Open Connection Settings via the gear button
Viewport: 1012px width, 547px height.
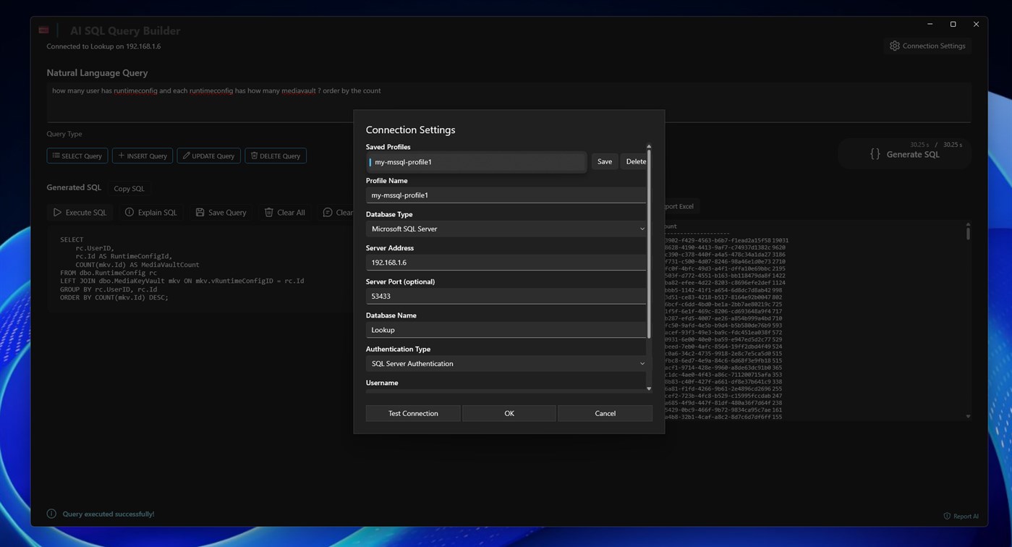click(x=927, y=46)
